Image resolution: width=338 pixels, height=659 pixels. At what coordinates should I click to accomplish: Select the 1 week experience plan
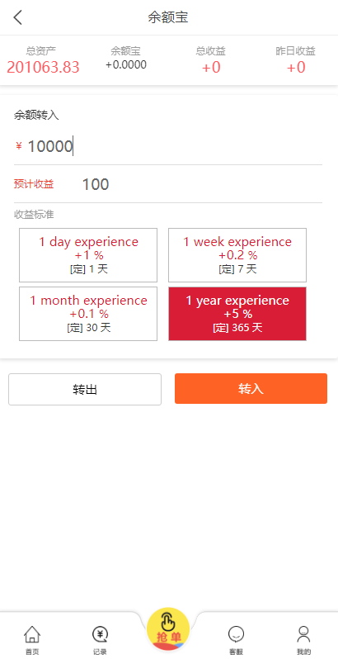point(237,255)
